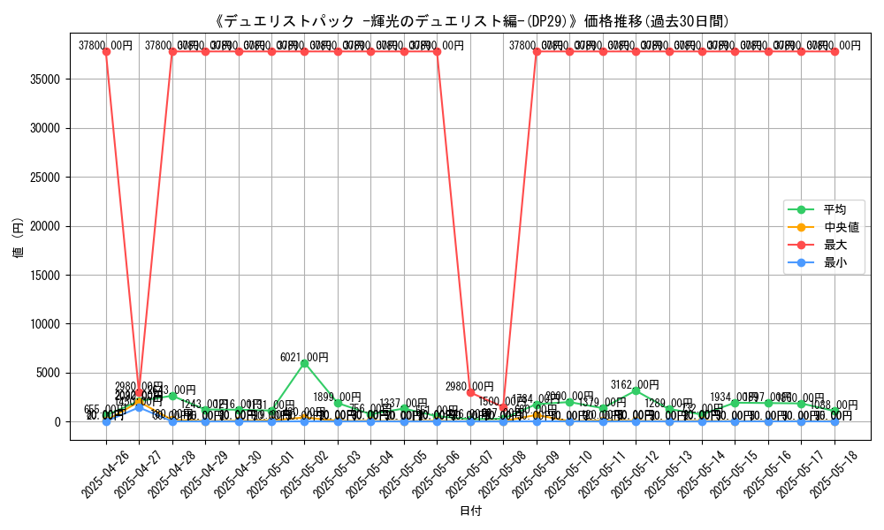Click the orange 中央値 legend marker
Image resolution: width=884 pixels, height=530 pixels.
[x=801, y=227]
